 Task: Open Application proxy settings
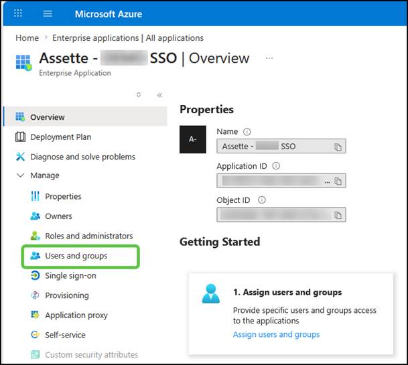pos(76,315)
